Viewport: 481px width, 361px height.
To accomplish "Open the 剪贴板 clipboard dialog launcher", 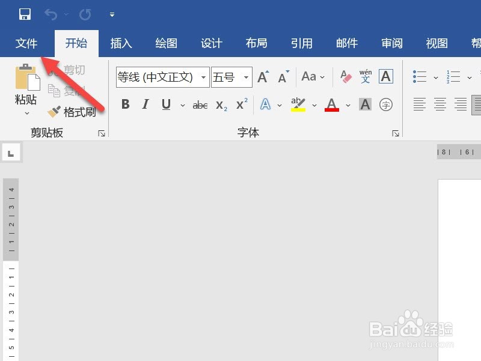I will (x=102, y=133).
